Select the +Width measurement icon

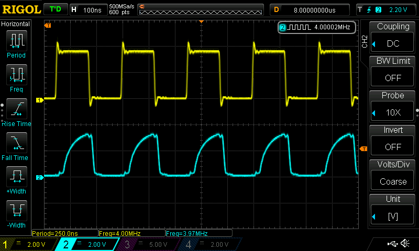tap(17, 178)
